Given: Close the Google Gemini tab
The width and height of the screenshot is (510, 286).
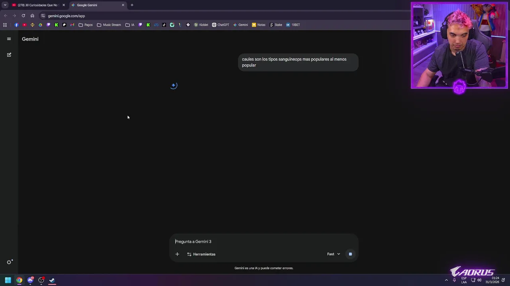Looking at the screenshot, I should pyautogui.click(x=123, y=5).
